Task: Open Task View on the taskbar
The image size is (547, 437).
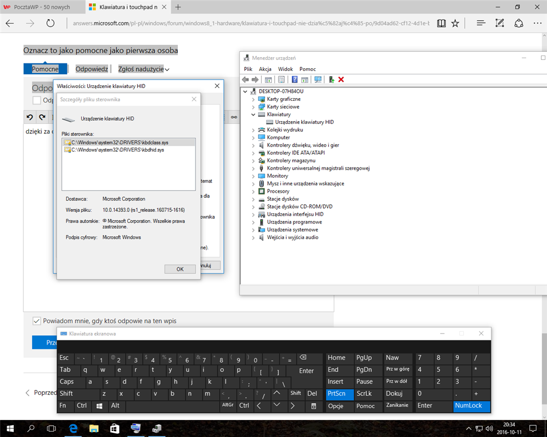Action: [x=51, y=428]
